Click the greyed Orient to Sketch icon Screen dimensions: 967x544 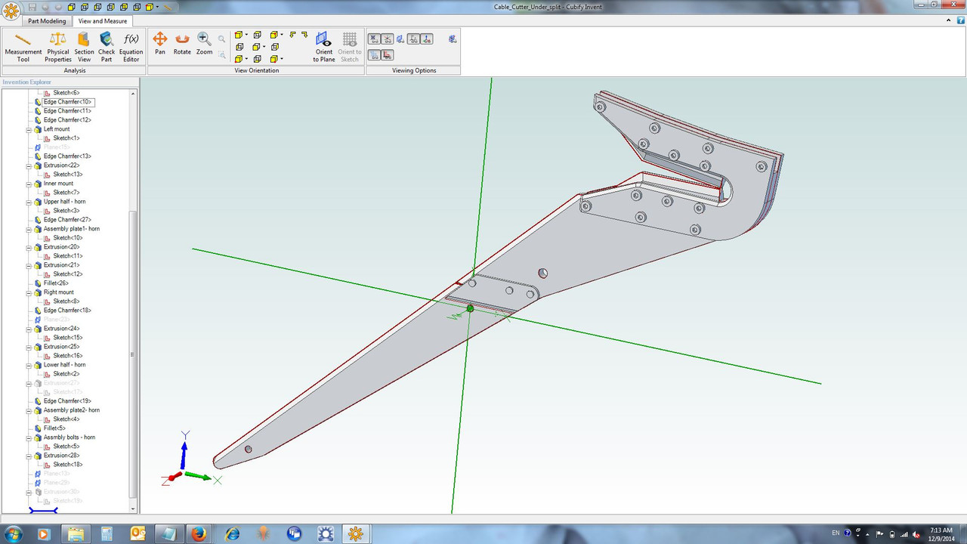tap(350, 46)
